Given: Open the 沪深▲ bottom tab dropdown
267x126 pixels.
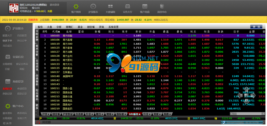Looking at the screenshot, I should coord(46,114).
